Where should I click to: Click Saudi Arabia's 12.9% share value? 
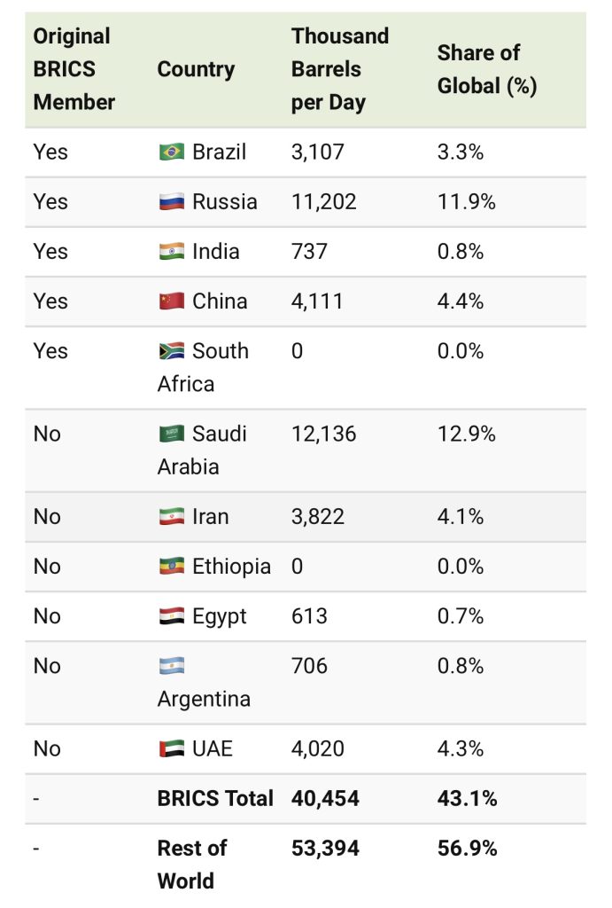(466, 434)
